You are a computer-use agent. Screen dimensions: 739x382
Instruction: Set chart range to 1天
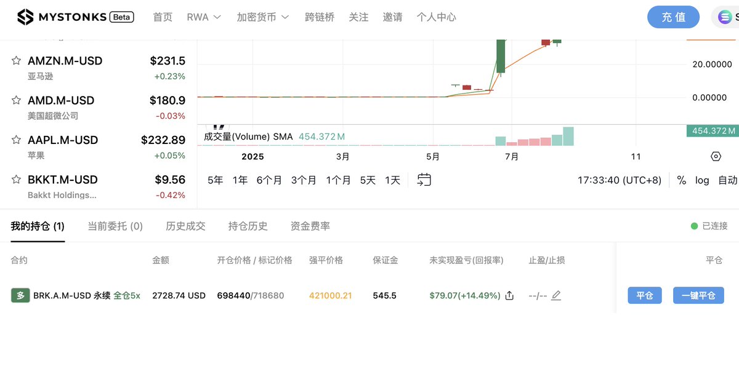pyautogui.click(x=392, y=180)
